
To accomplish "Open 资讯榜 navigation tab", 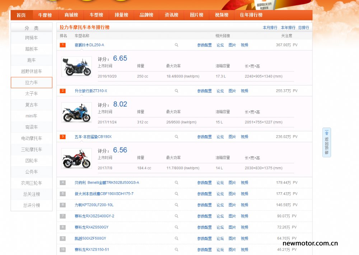I will coord(172,15).
